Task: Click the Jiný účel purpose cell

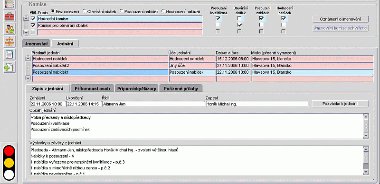Action: [192, 65]
